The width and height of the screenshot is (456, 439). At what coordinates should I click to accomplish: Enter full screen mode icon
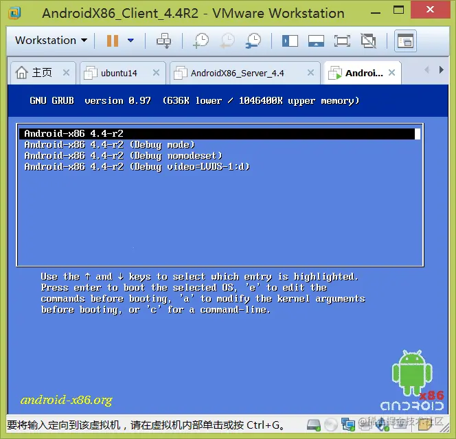342,41
